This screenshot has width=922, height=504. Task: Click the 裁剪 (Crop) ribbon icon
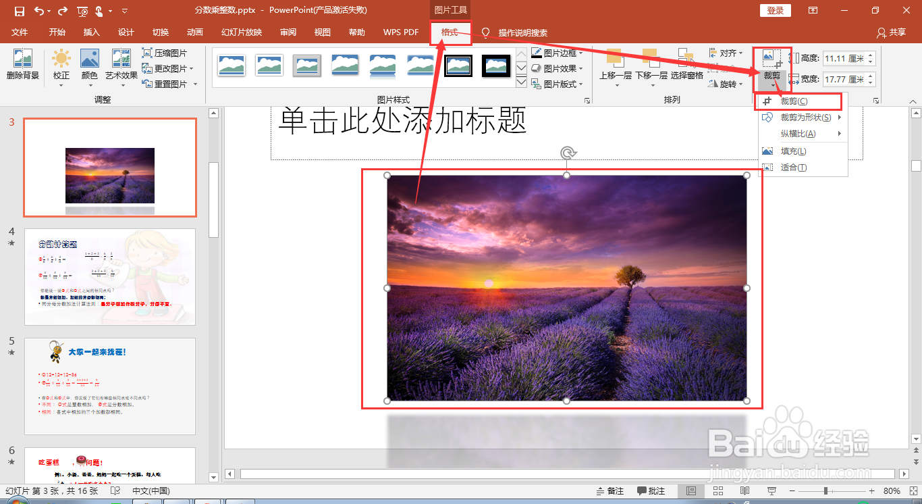tap(771, 59)
